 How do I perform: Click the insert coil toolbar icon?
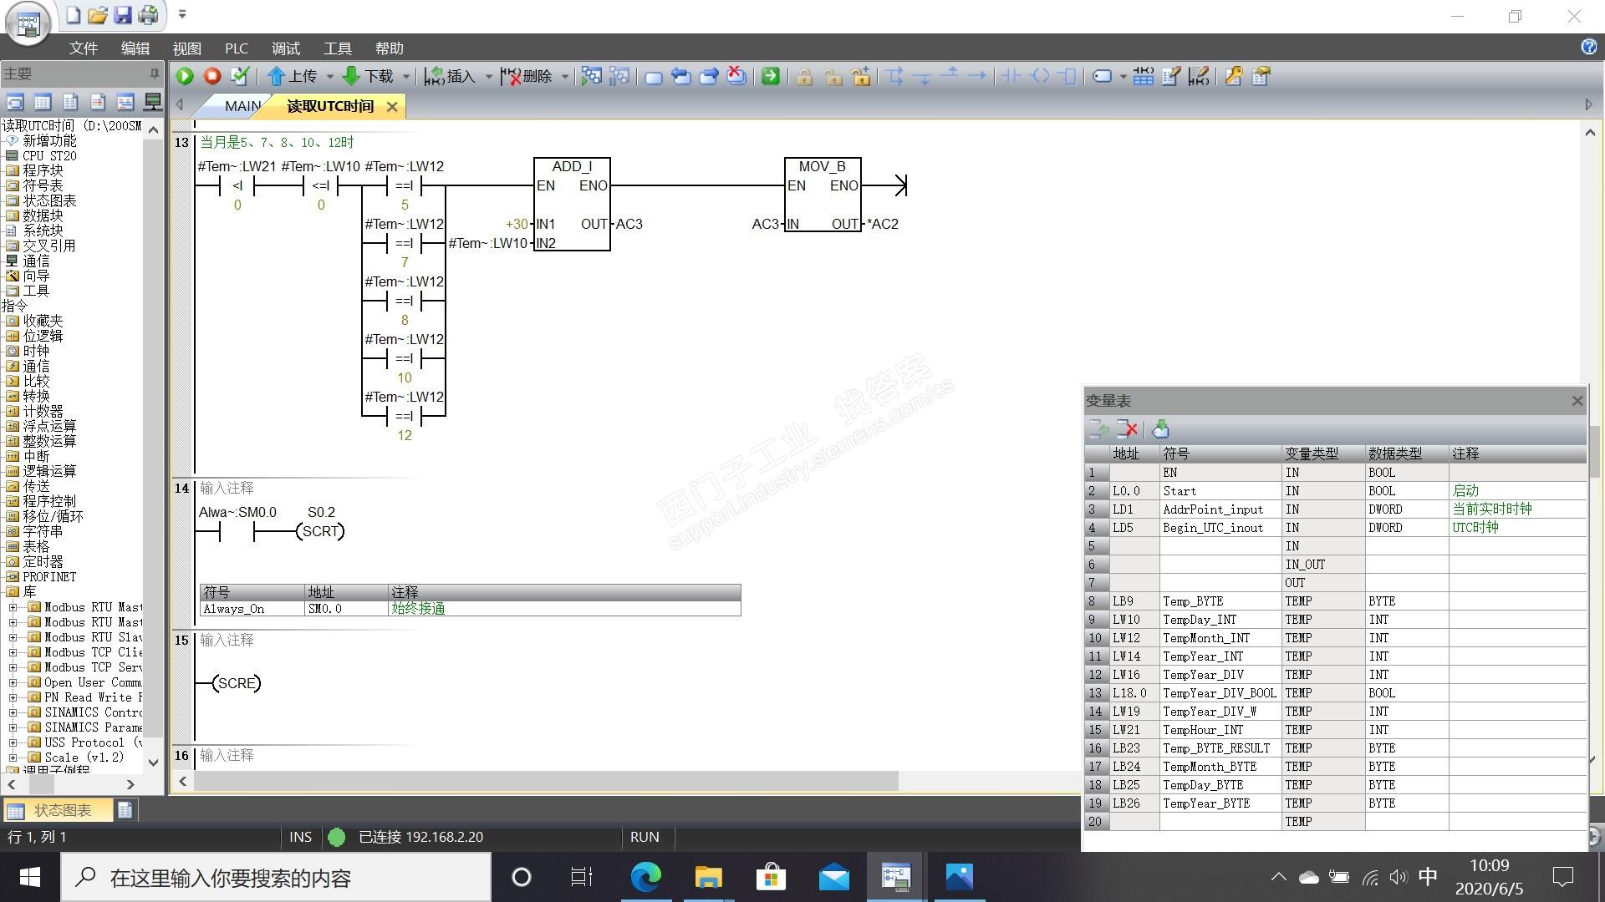(1040, 76)
